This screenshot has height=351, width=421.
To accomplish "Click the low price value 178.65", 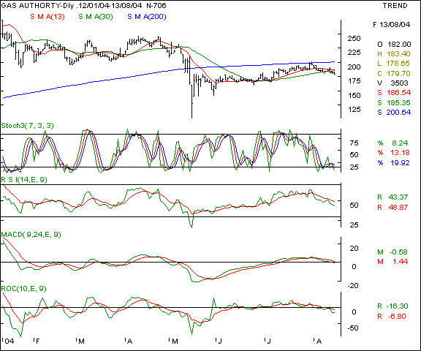I will [x=398, y=64].
